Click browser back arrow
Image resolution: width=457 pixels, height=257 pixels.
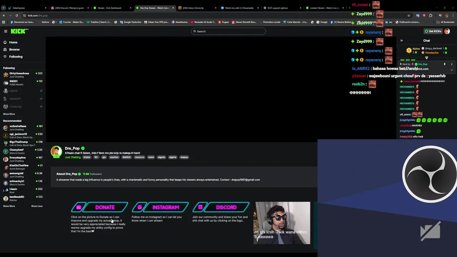point(4,15)
